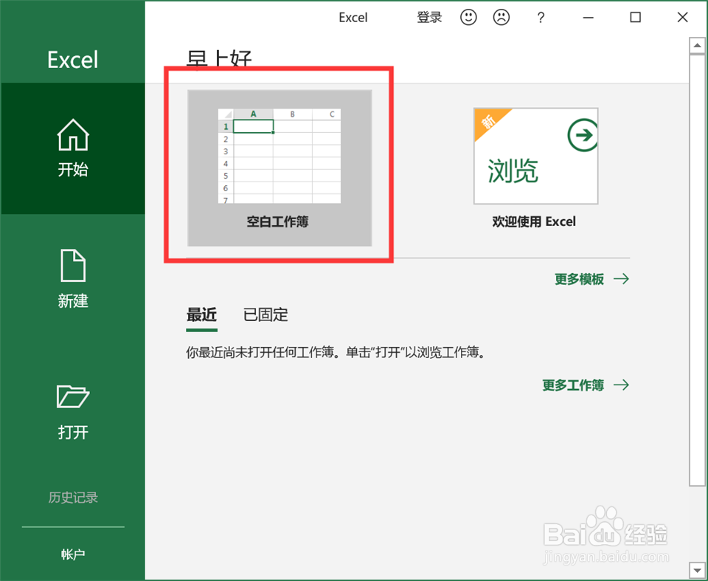Minimize the Excel window

(588, 18)
